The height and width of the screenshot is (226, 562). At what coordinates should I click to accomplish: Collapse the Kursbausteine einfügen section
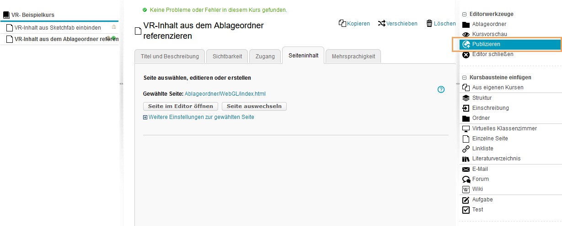pos(464,78)
